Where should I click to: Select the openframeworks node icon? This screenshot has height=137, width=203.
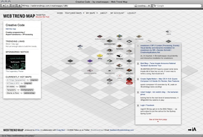(x=90, y=71)
